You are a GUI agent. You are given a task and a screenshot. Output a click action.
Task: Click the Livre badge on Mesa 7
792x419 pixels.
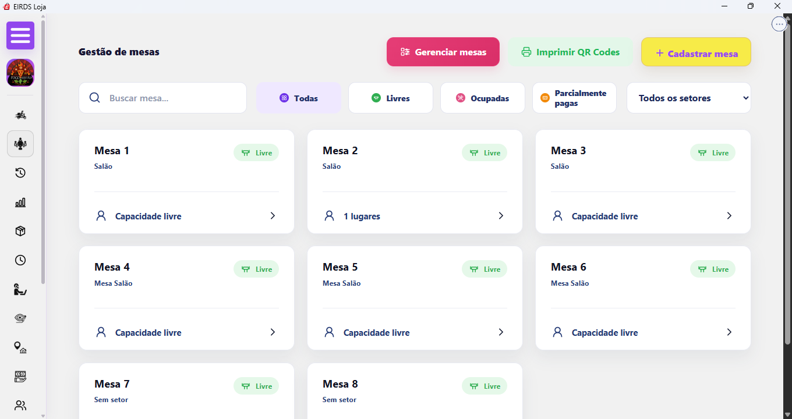pyautogui.click(x=256, y=386)
